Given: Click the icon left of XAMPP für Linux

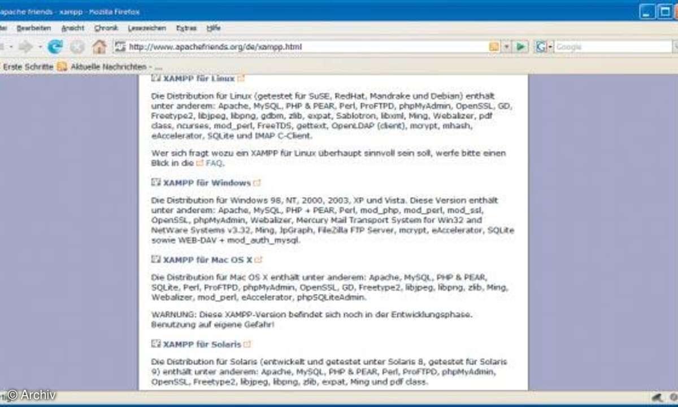Looking at the screenshot, I should point(157,79).
